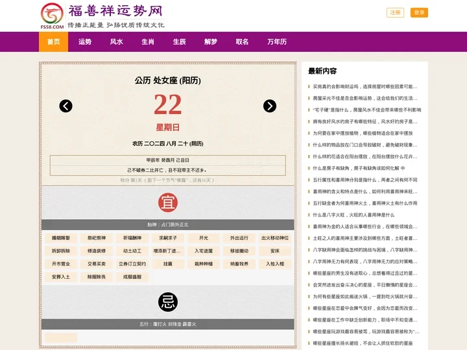Open article 八字缺用神会面临怎样的挑战
467x350 pixels.
[x=365, y=250]
